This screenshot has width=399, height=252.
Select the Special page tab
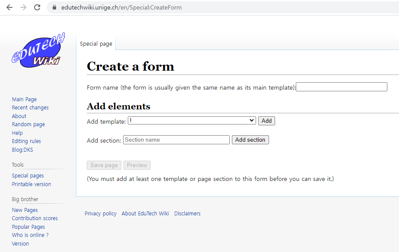pos(96,44)
